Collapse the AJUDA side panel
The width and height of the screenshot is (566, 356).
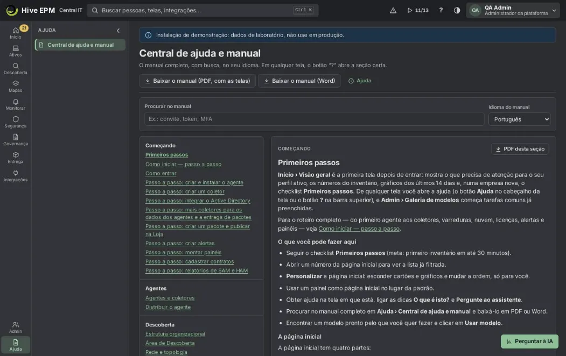[118, 31]
